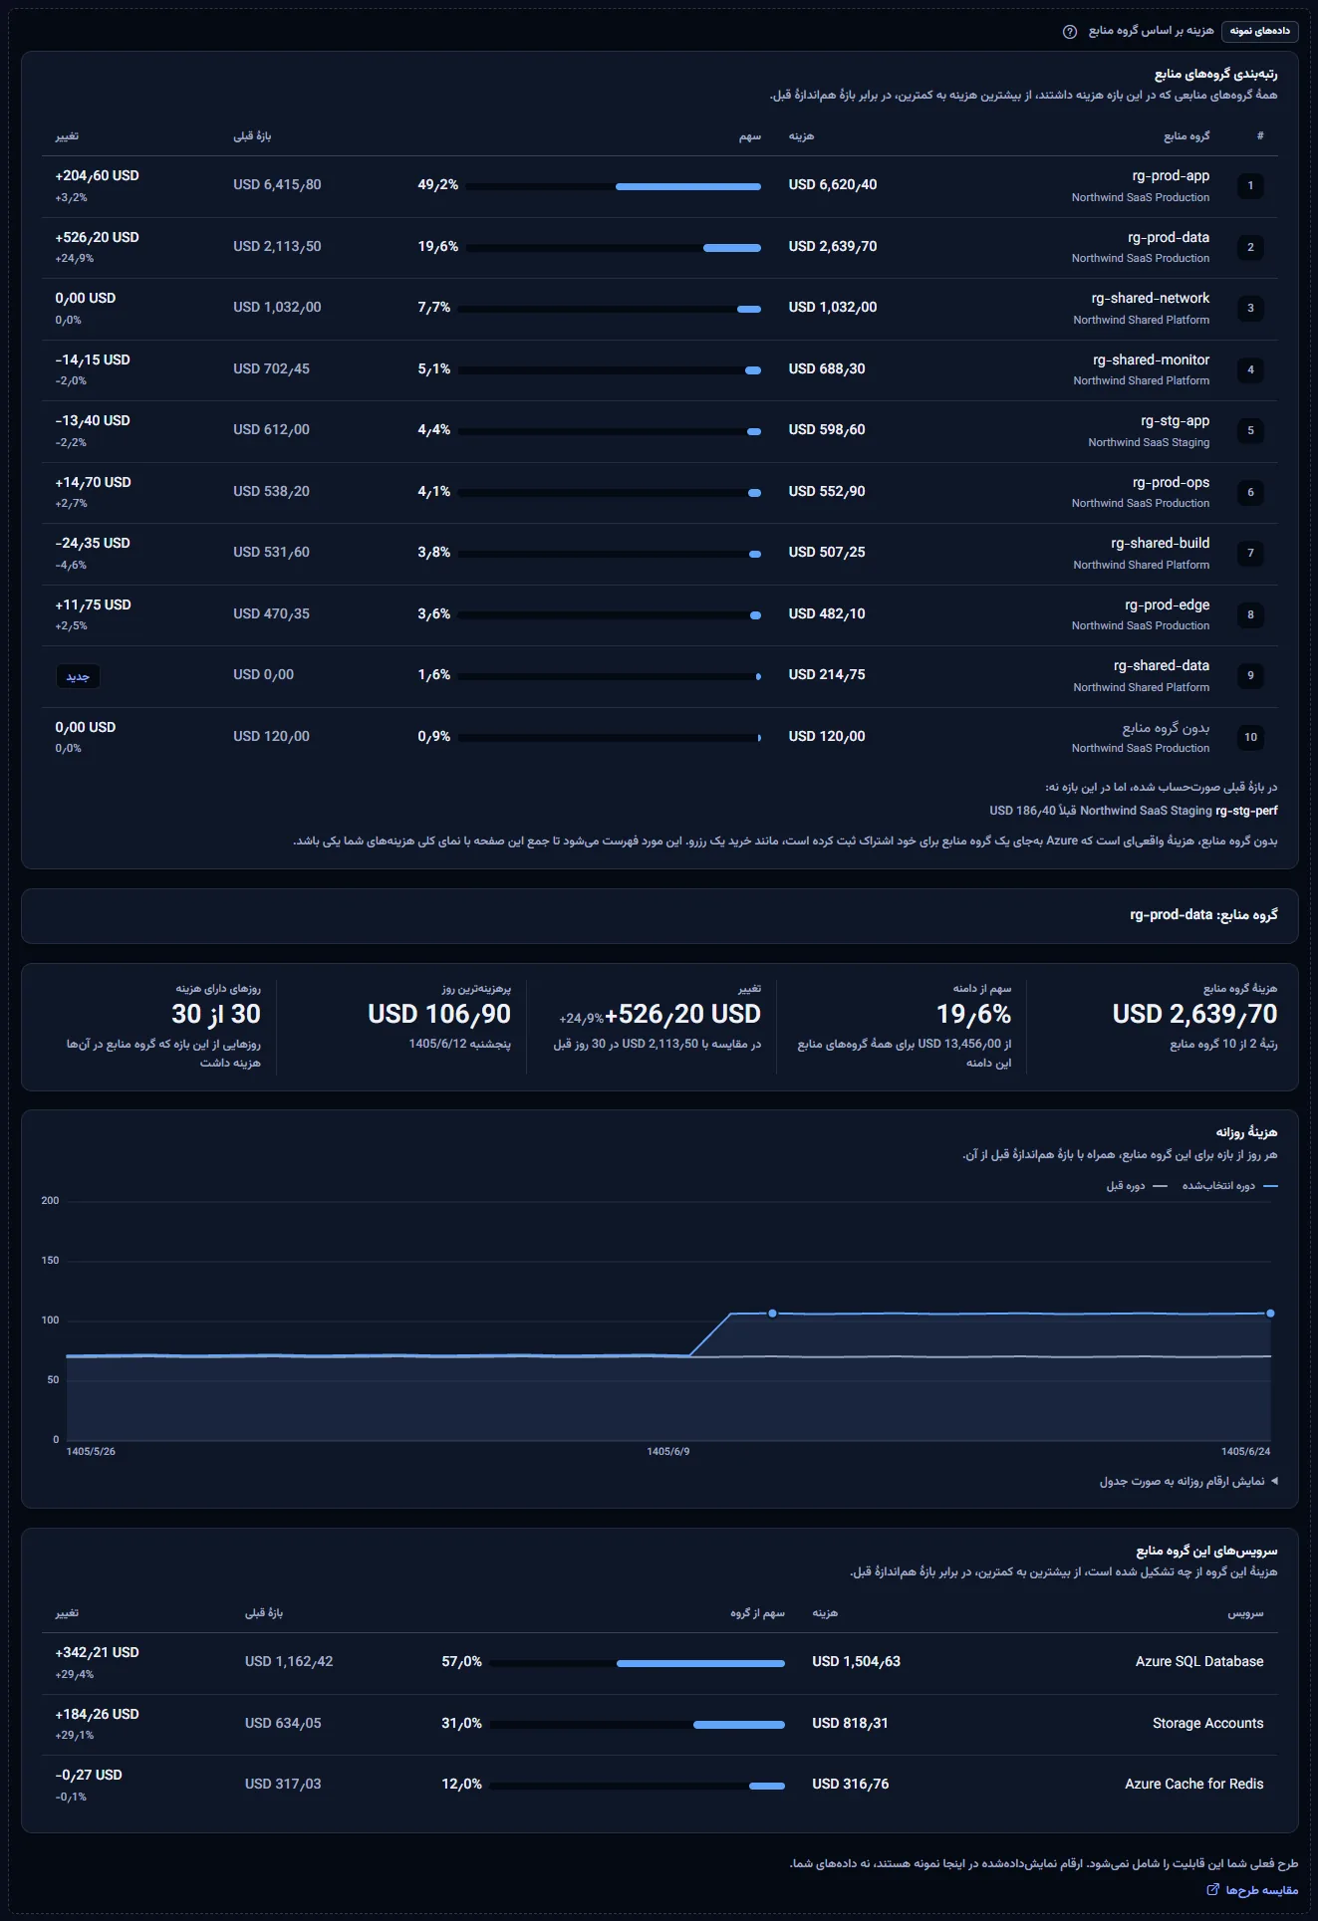
Task: Select the rg-shared-build row
Action: [659, 554]
